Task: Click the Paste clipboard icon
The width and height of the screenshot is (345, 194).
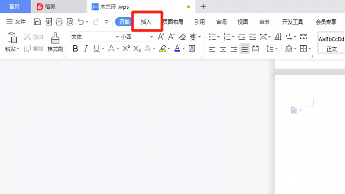Action: pyautogui.click(x=12, y=38)
